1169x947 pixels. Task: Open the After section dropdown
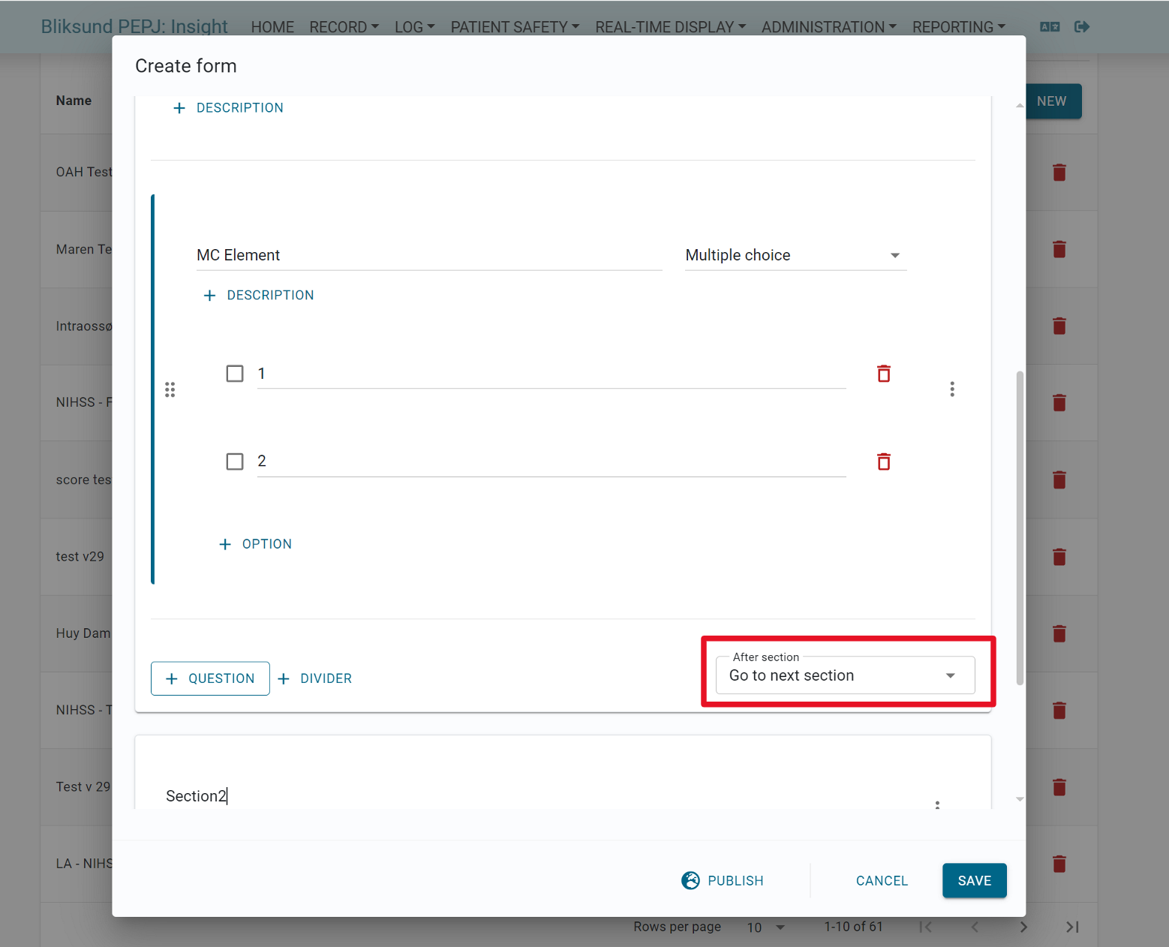click(x=846, y=675)
